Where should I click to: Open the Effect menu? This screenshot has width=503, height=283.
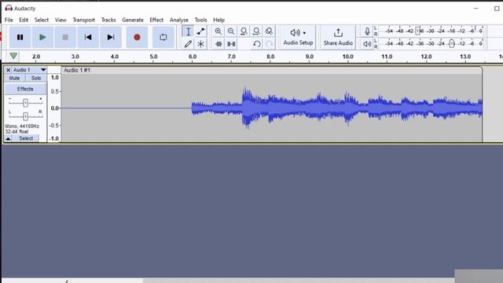(x=156, y=20)
